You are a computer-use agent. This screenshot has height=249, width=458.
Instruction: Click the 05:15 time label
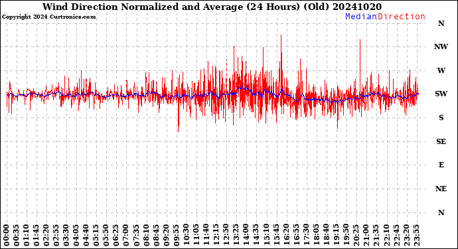96,235
